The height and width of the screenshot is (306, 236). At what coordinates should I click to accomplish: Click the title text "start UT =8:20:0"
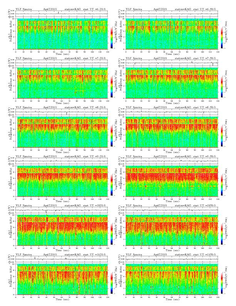pyautogui.click(x=94, y=107)
